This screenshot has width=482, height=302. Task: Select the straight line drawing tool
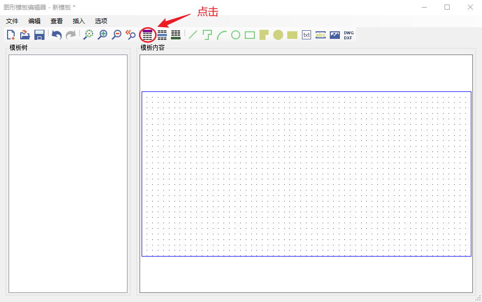[193, 35]
